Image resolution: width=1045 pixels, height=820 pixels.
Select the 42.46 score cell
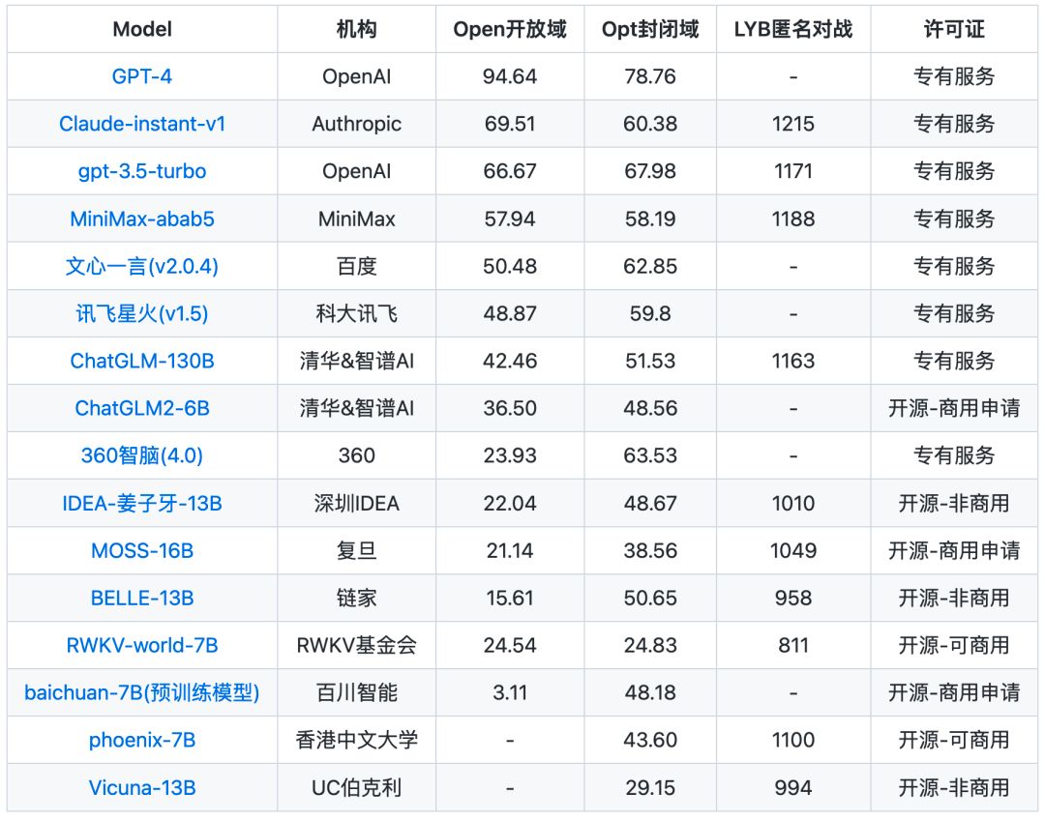(510, 361)
